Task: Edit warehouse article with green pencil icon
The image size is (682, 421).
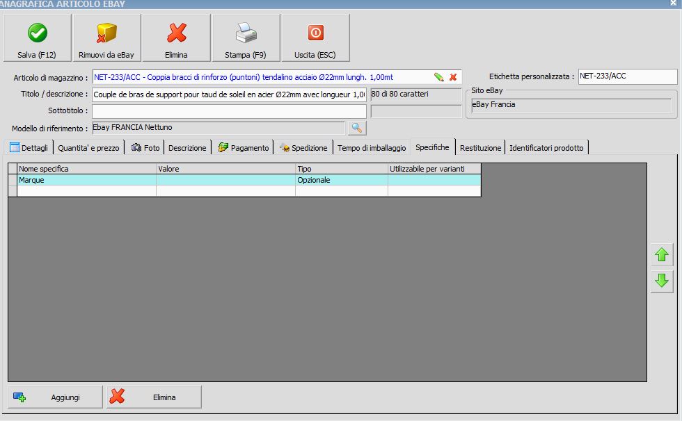Action: [439, 77]
